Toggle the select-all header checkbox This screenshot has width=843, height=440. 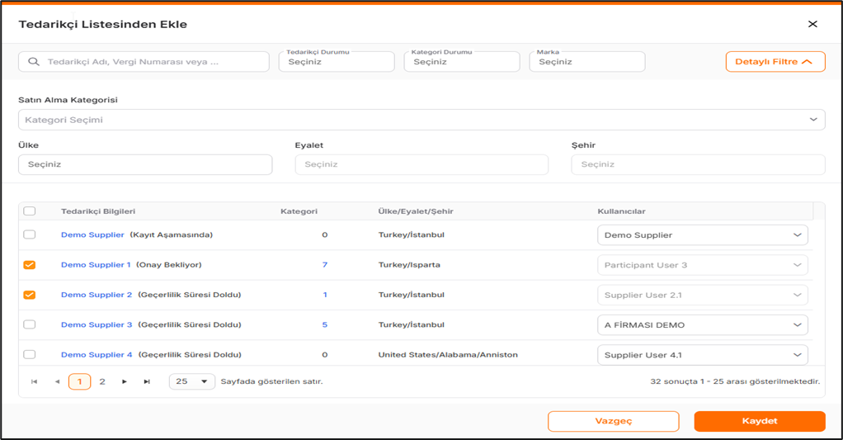coord(30,211)
